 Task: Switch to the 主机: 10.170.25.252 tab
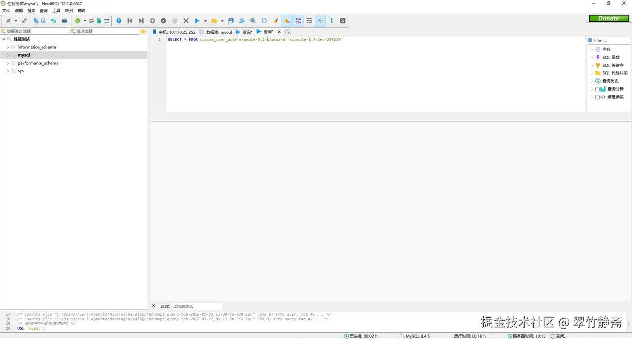coord(174,32)
